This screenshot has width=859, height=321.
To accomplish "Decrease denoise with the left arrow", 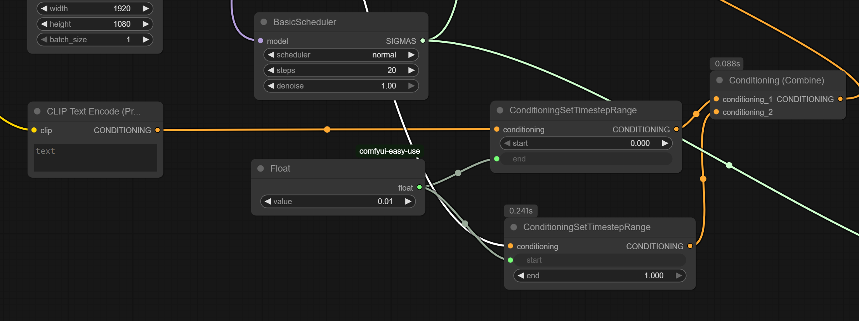I will (271, 86).
